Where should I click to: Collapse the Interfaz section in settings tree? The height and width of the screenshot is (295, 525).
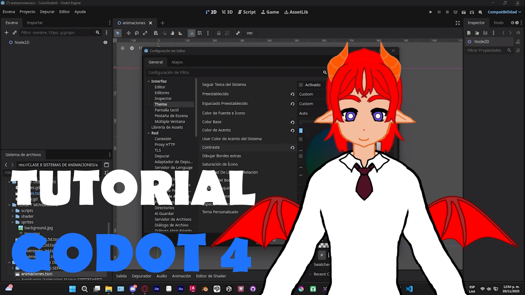(149, 81)
